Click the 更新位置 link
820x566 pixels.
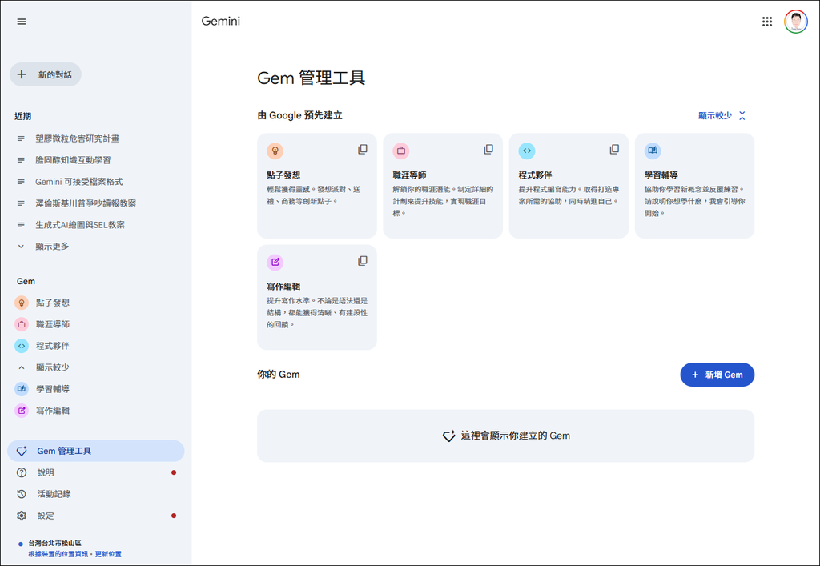[x=108, y=554]
